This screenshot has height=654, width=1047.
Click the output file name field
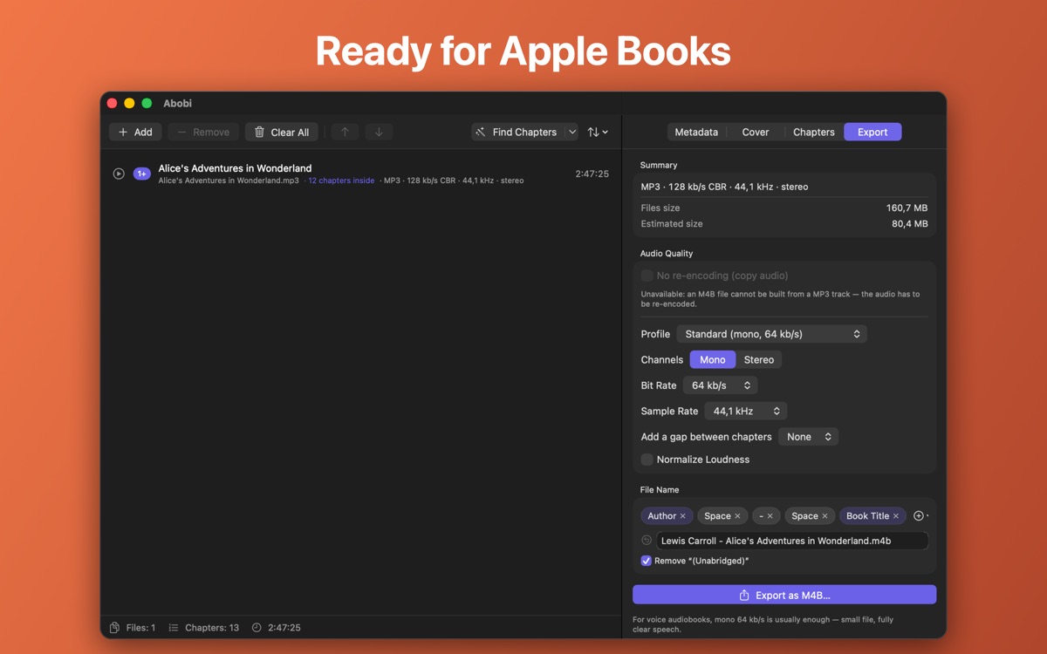792,541
